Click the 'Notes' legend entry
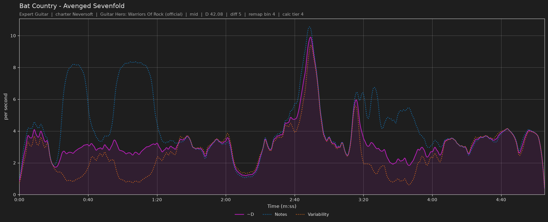Viewport: 548px width, 222px height. click(275, 214)
